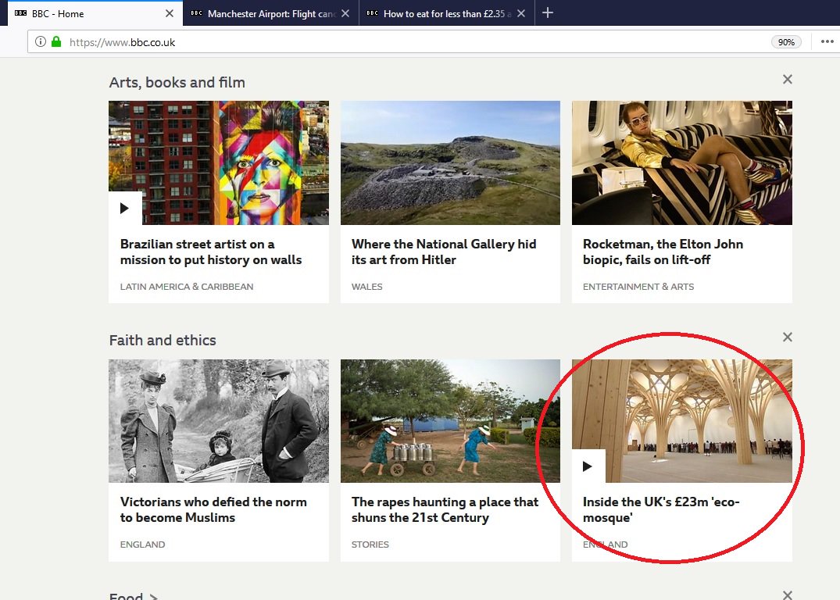Click the WALES category label
The height and width of the screenshot is (600, 840).
pyautogui.click(x=367, y=287)
